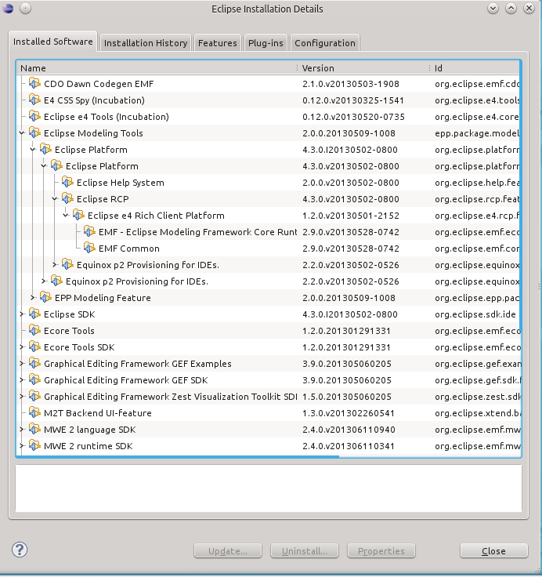Select version 2.1.0.v20130503-1908 cell

click(x=351, y=84)
